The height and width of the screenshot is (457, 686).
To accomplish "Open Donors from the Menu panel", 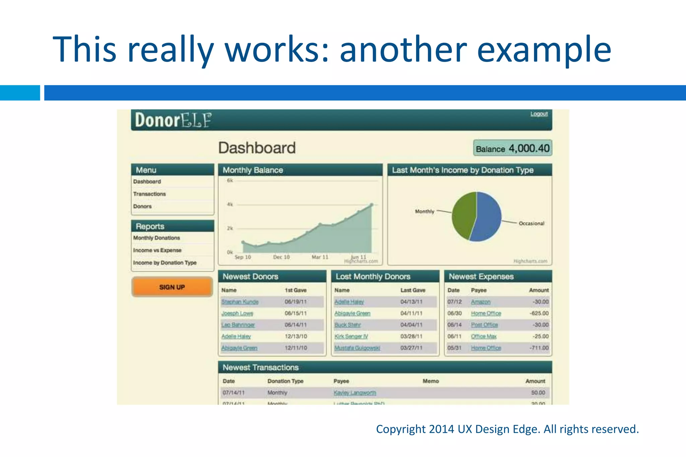I will [x=142, y=206].
